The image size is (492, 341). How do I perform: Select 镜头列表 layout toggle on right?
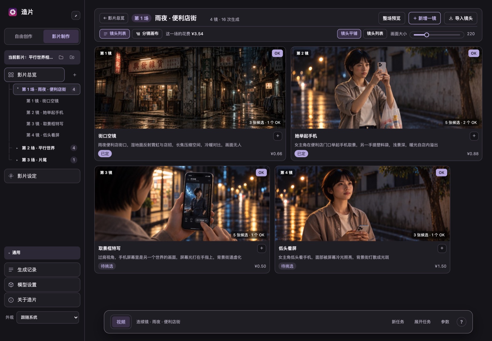pos(375,33)
